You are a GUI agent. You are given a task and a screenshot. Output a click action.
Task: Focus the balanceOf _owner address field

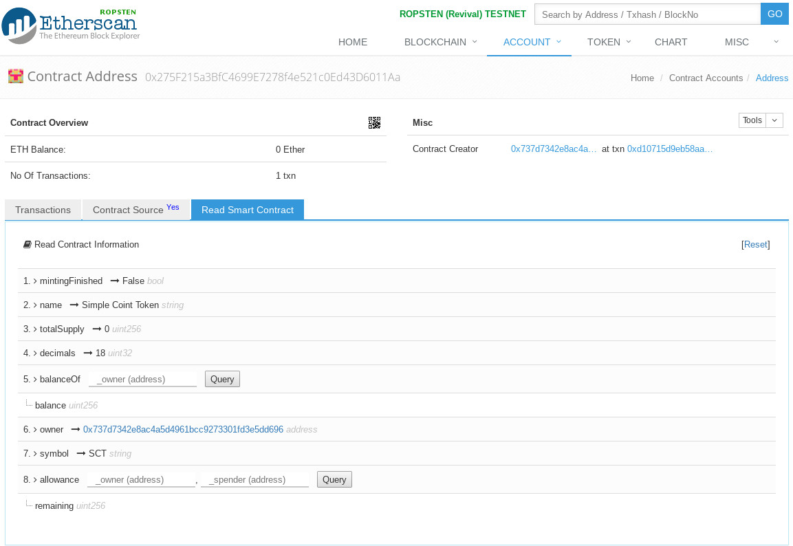[x=142, y=380]
